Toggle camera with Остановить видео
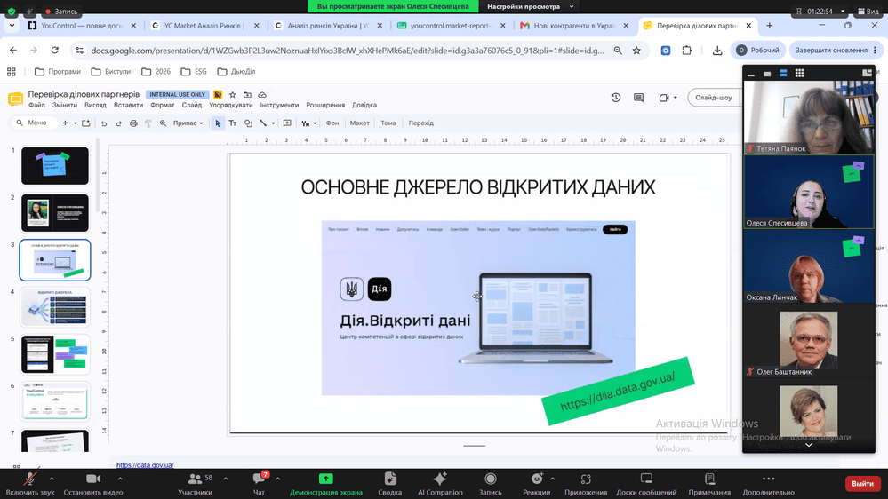Image resolution: width=888 pixels, height=499 pixels. coord(92,484)
